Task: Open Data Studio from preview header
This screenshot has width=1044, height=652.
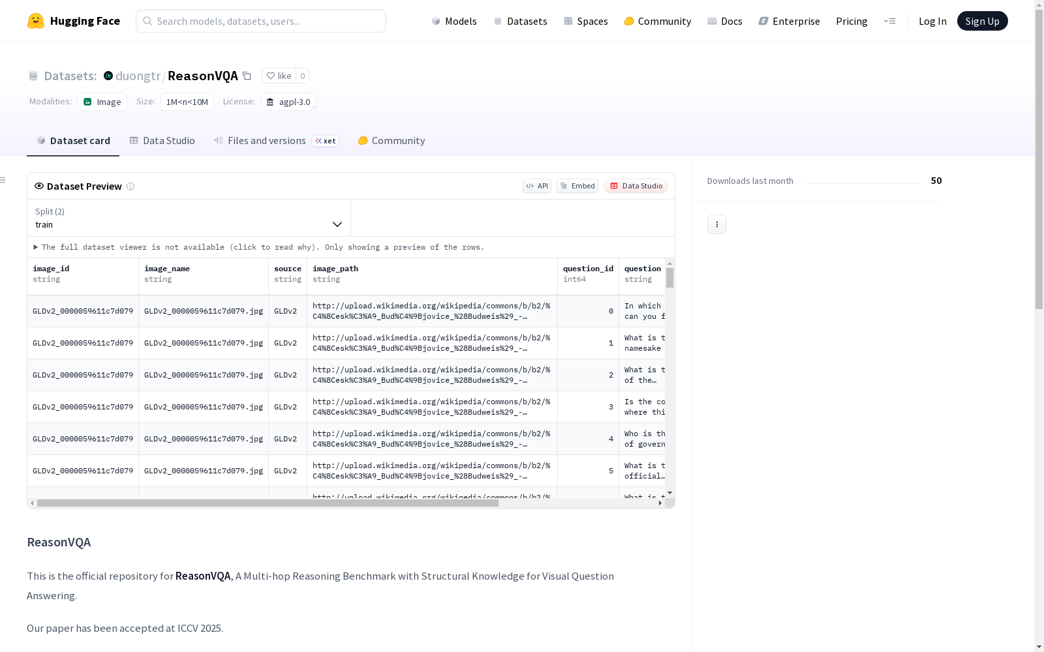Action: pyautogui.click(x=636, y=186)
